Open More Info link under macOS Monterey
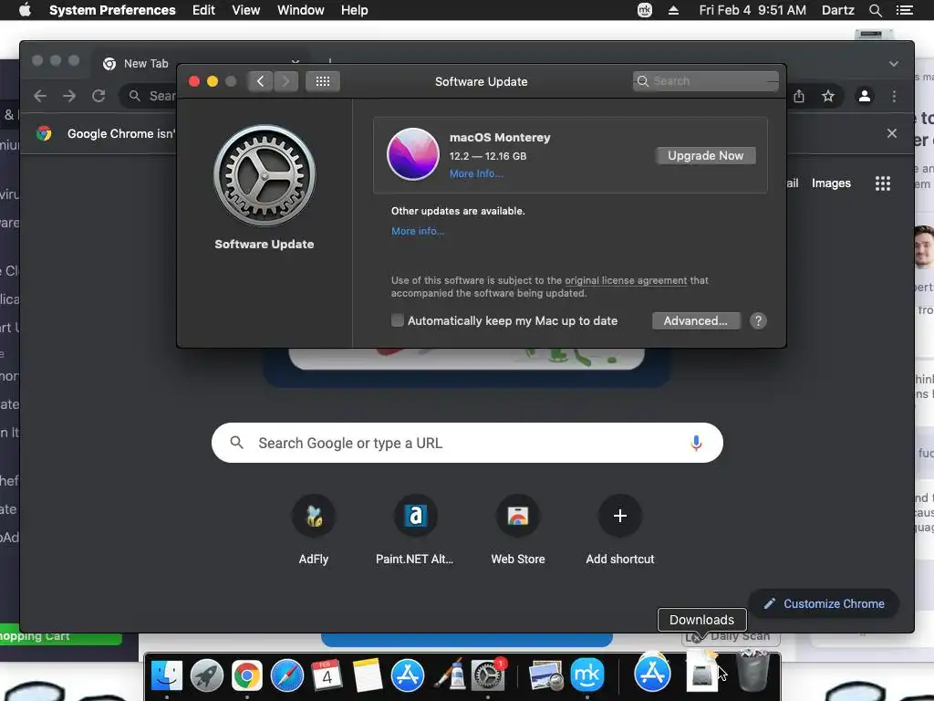Screen dimensions: 934x701 tap(476, 173)
